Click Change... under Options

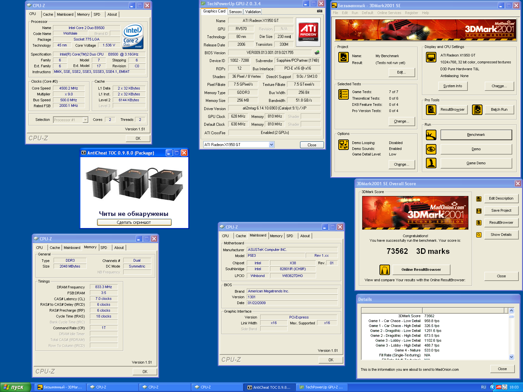click(401, 164)
